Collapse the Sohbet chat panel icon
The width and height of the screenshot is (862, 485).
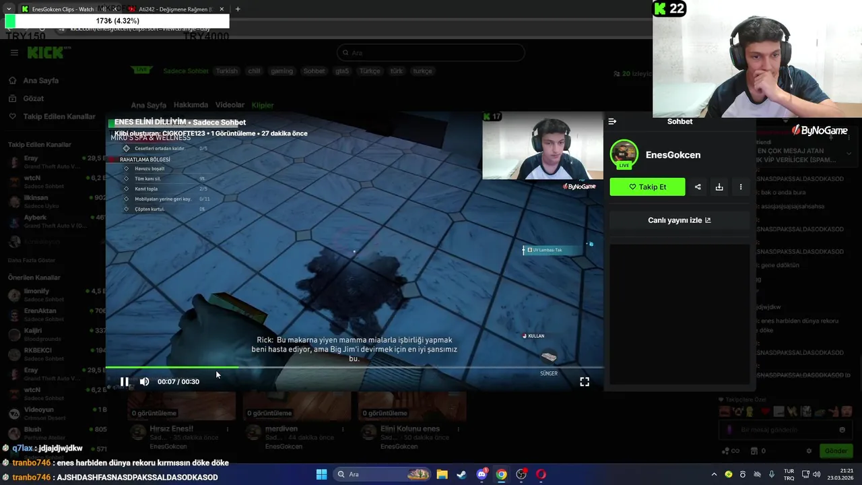click(x=612, y=121)
